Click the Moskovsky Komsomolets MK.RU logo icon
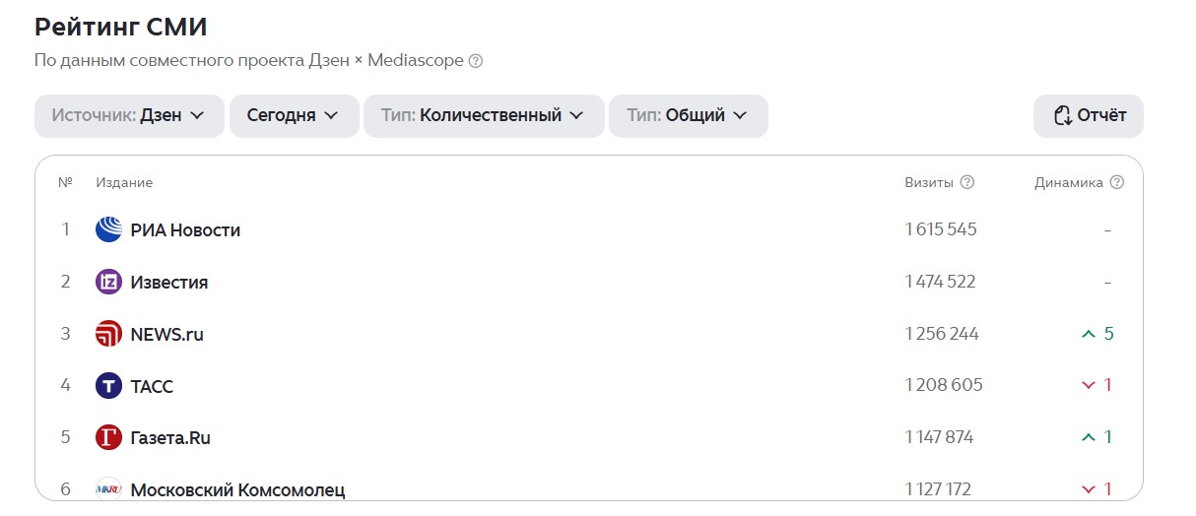Screen dimensions: 1196x516 click(108, 488)
